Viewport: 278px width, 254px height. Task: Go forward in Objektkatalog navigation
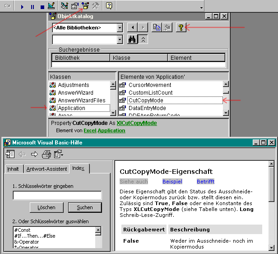tap(143, 28)
